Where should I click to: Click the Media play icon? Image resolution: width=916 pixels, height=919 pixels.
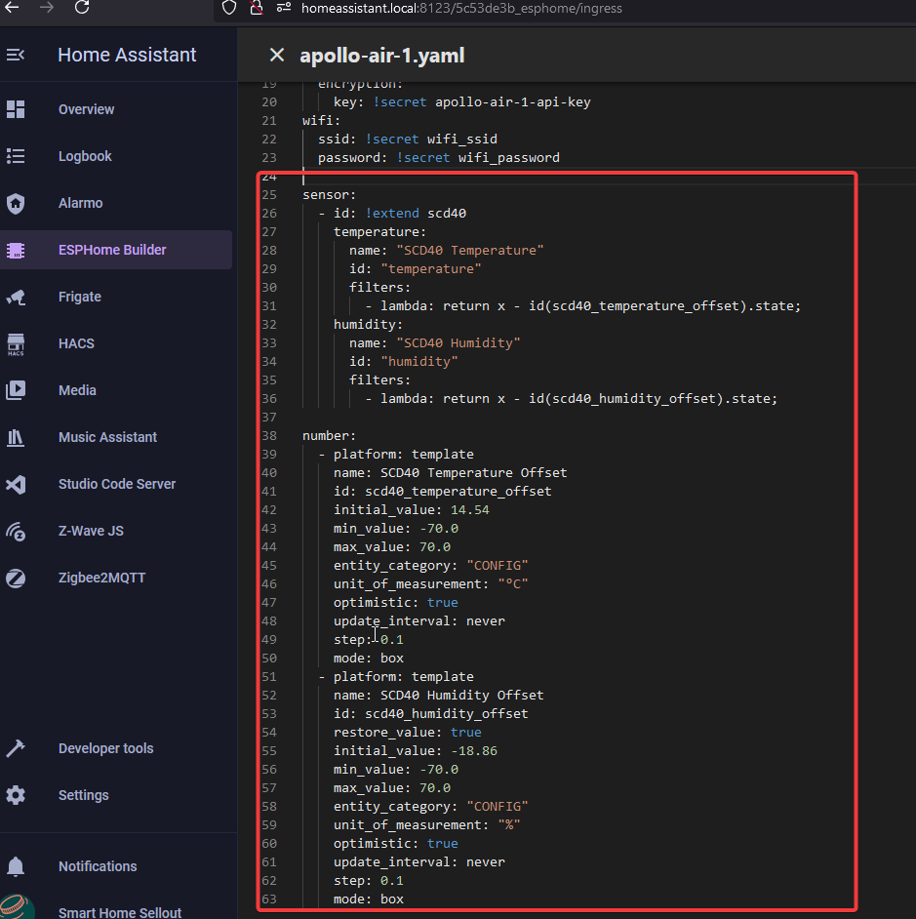tap(16, 390)
